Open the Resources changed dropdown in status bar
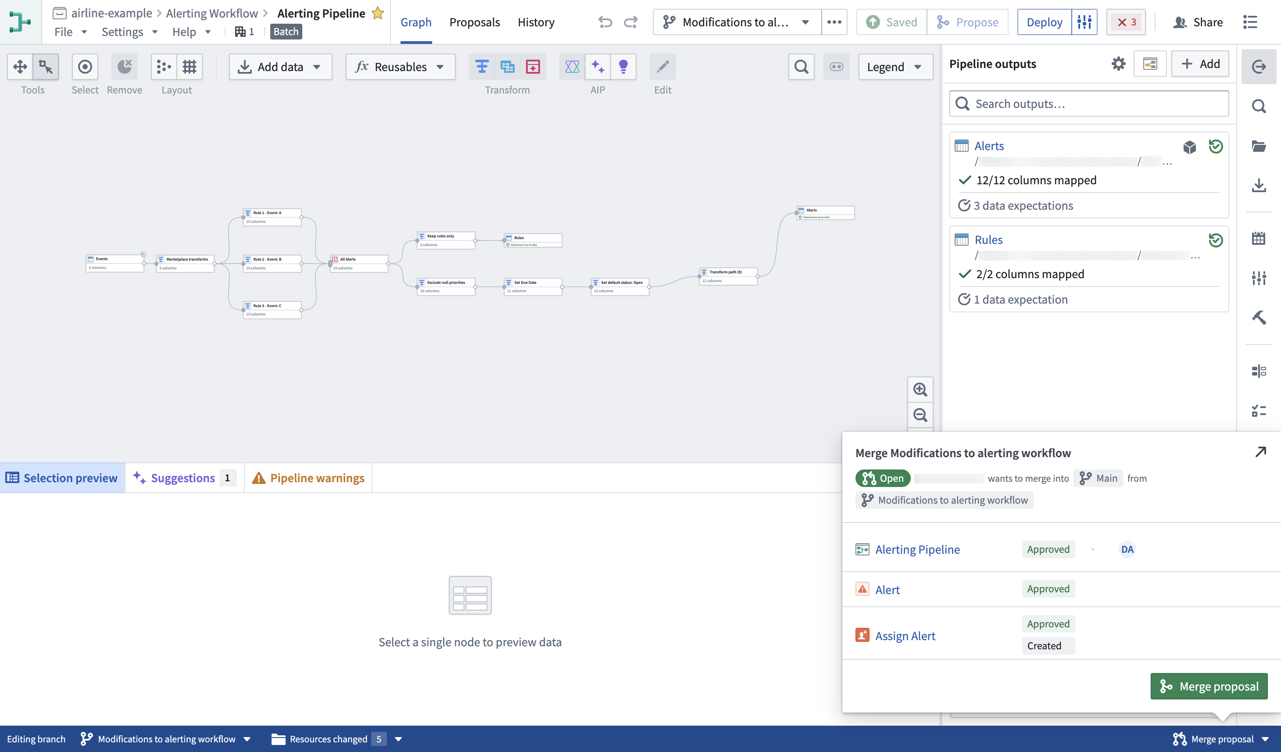The width and height of the screenshot is (1281, 752). pyautogui.click(x=398, y=739)
